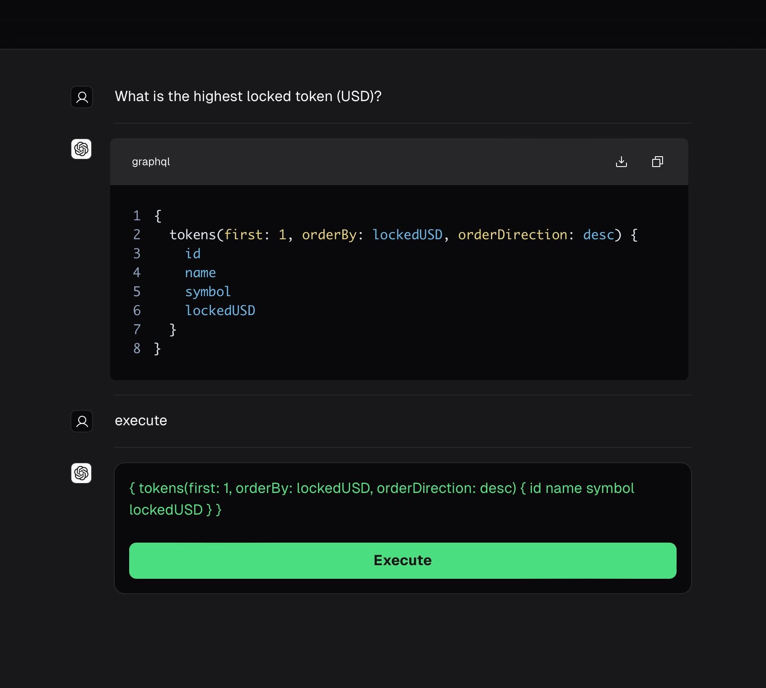Image resolution: width=766 pixels, height=688 pixels.
Task: Click the assistant logo beside the graphql block
Action: point(81,149)
